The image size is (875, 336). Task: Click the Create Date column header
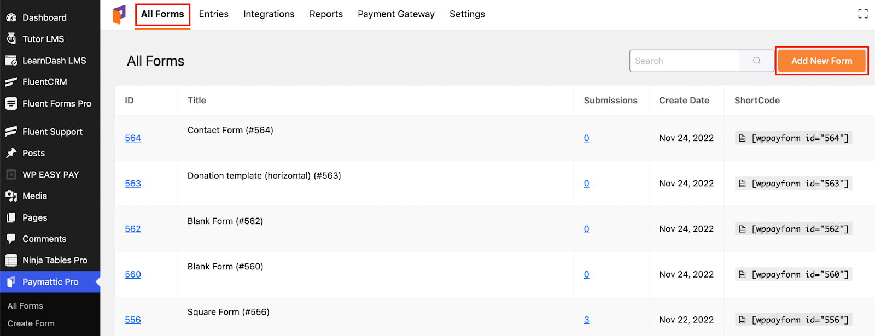(684, 101)
